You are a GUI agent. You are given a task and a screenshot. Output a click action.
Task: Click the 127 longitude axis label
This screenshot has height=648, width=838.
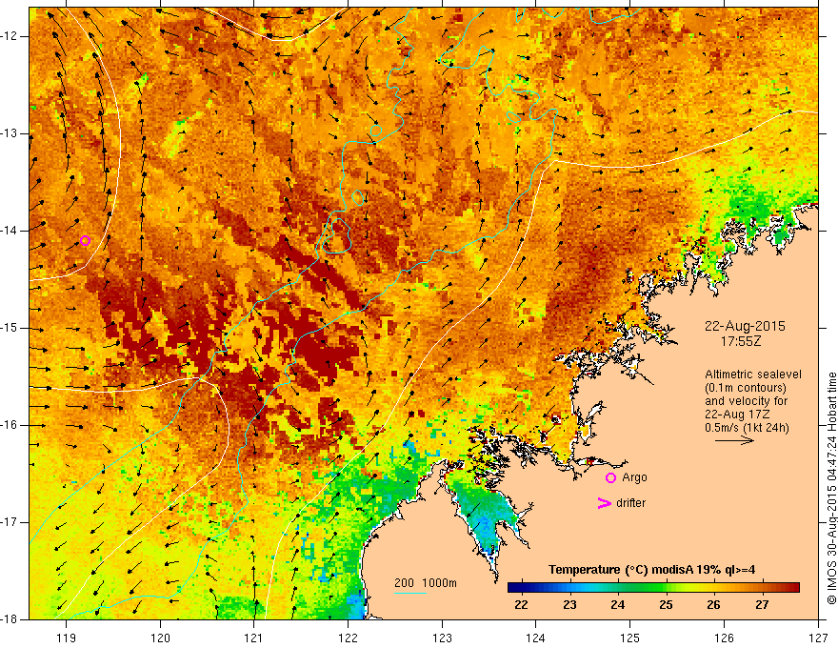pyautogui.click(x=818, y=638)
